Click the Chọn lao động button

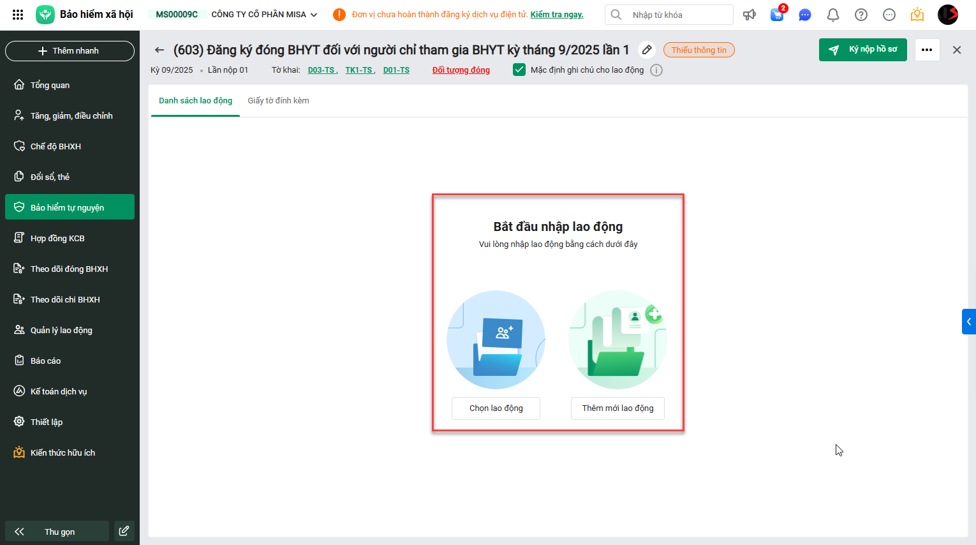click(496, 408)
